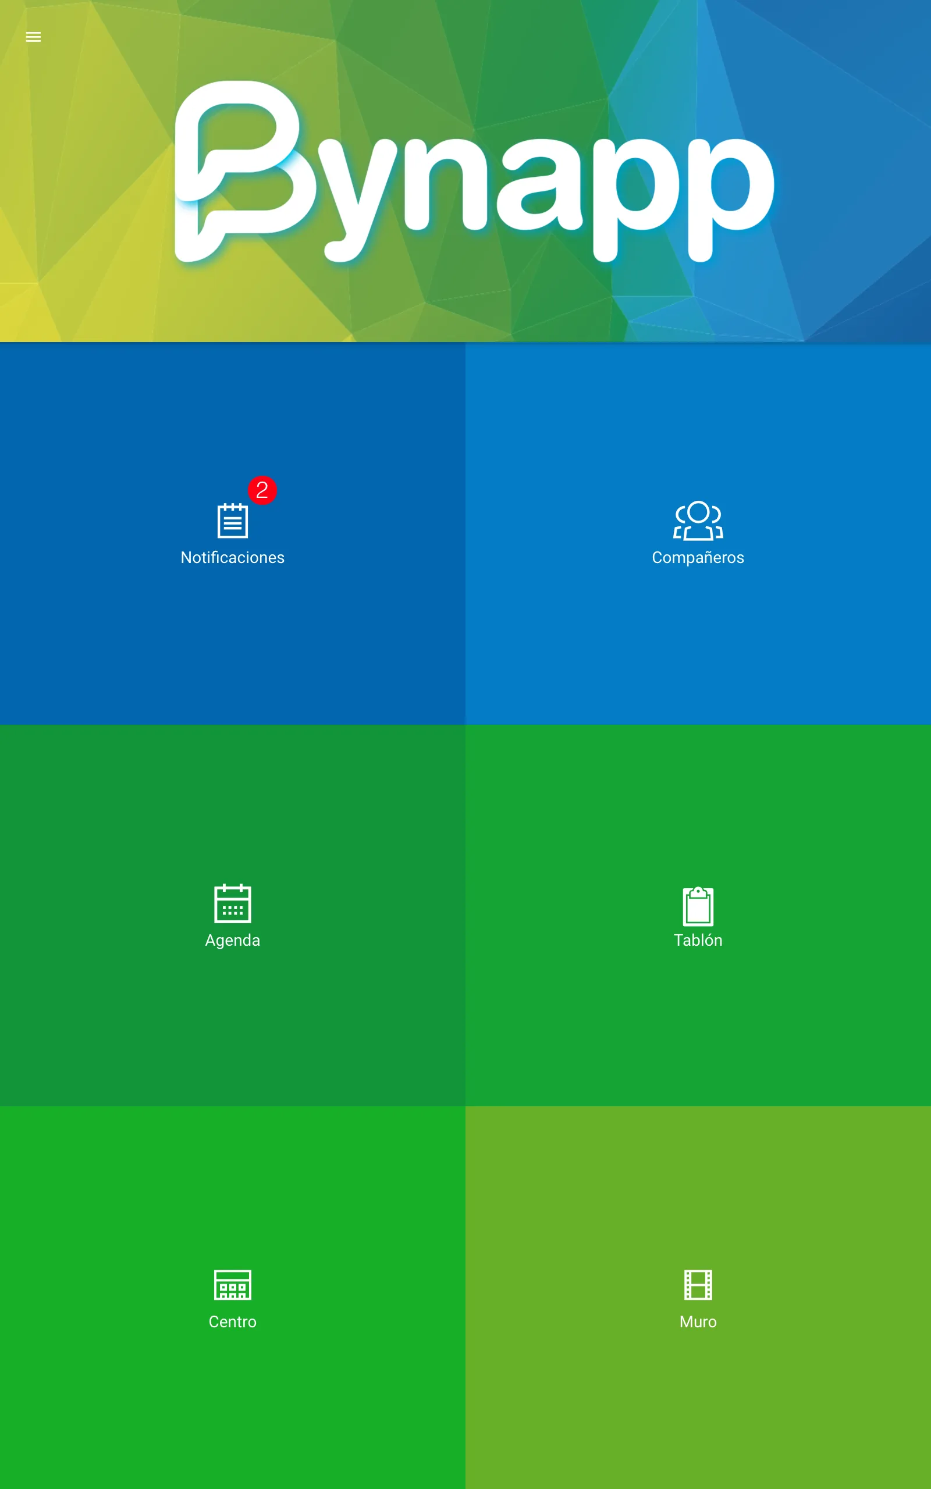Open the Tablón clipboard icon
Viewport: 931px width, 1489px height.
tap(698, 906)
